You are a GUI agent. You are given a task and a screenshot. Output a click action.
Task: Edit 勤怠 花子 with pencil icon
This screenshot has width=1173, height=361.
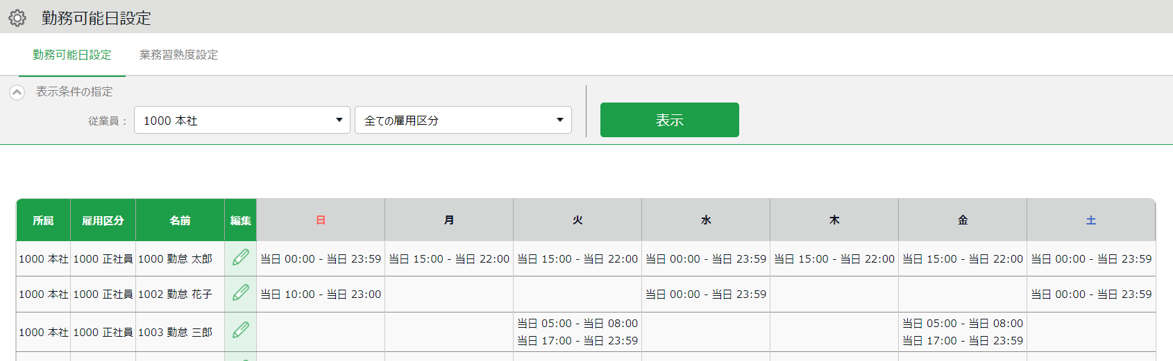(x=241, y=293)
